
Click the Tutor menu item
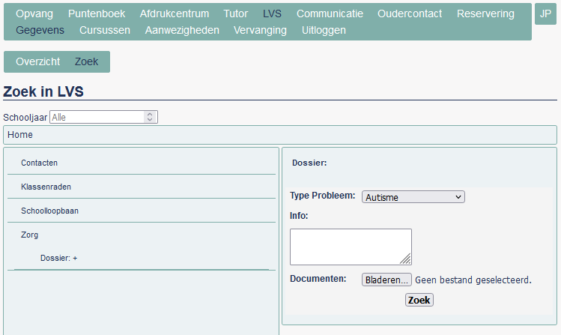point(235,13)
